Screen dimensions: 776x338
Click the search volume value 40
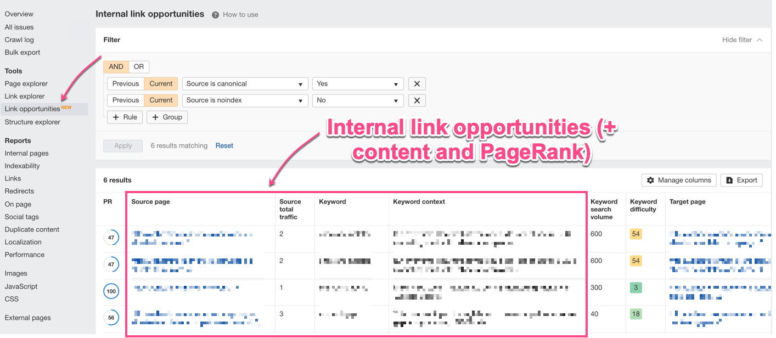tap(594, 314)
